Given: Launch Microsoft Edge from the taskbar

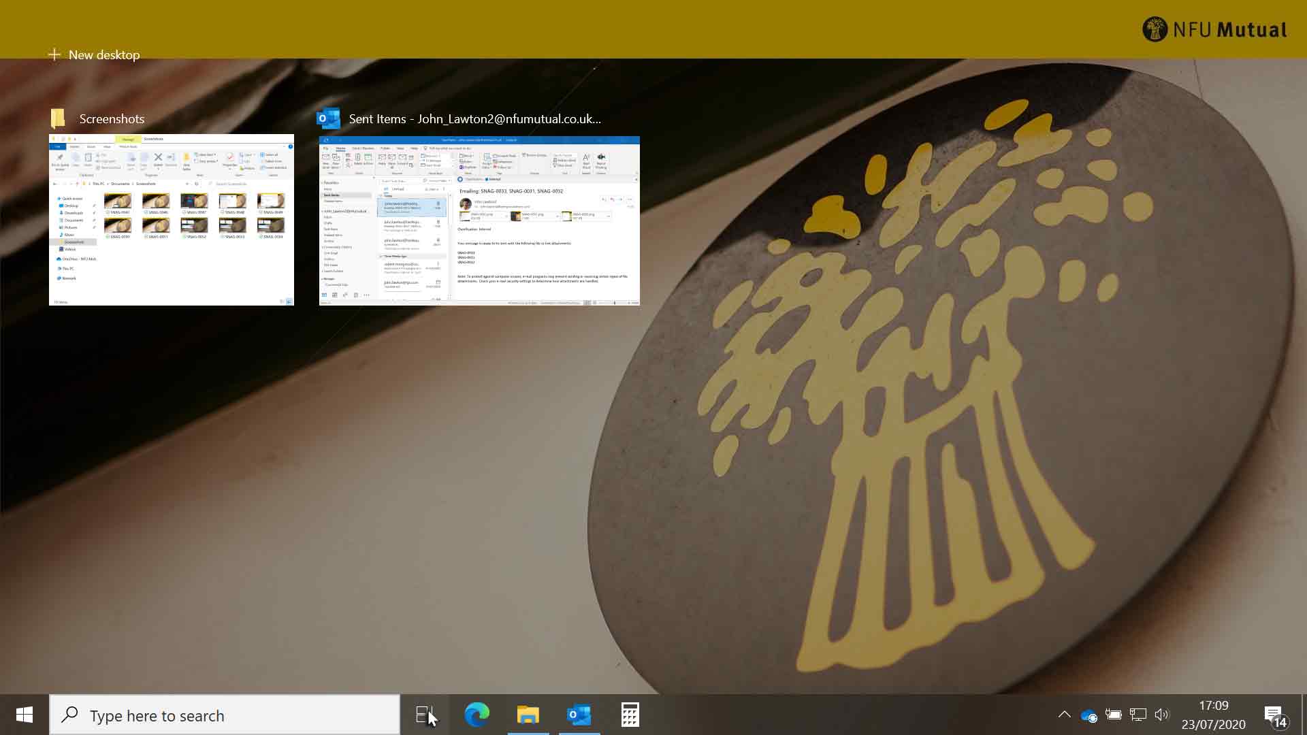Looking at the screenshot, I should point(477,715).
